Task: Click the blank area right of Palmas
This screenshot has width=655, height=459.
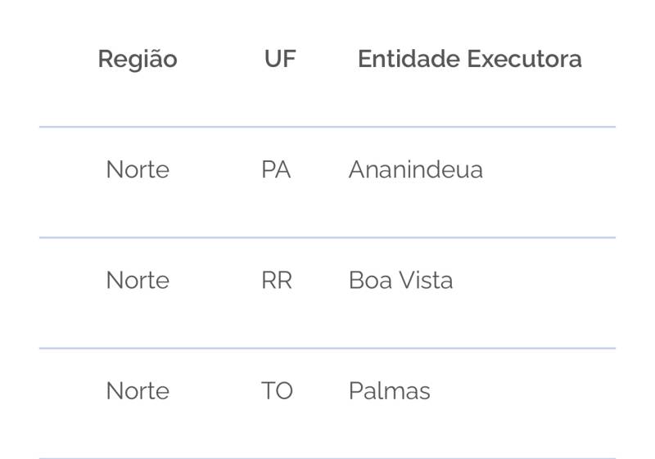Action: (x=523, y=391)
